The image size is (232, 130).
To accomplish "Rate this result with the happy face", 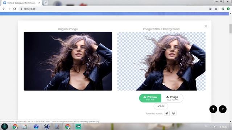I will tap(167, 113).
